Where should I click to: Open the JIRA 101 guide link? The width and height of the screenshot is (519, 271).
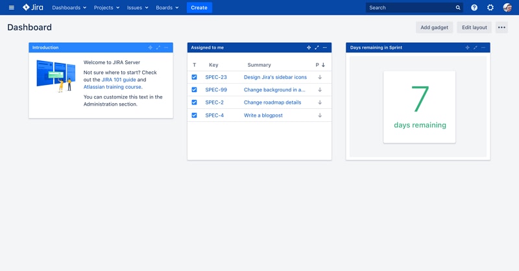[119, 80]
